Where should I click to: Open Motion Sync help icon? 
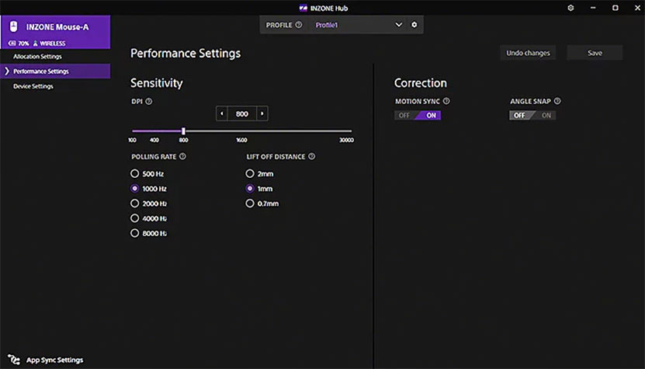(x=446, y=101)
